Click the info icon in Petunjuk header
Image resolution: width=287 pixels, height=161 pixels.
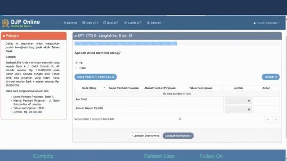tap(4, 36)
